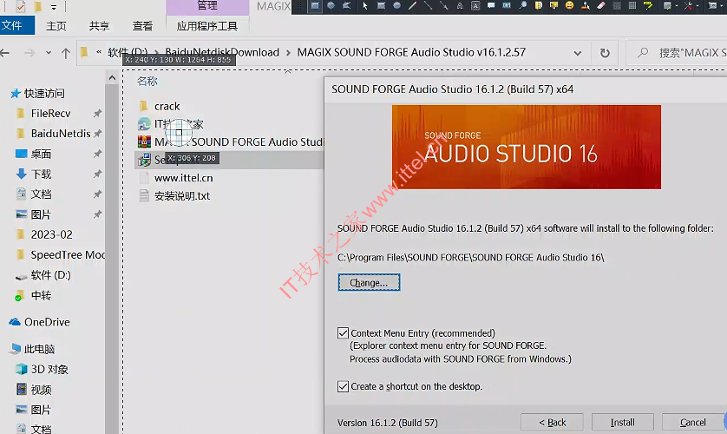
Task: Switch to the 主页 ribbon tab
Action: pos(56,26)
